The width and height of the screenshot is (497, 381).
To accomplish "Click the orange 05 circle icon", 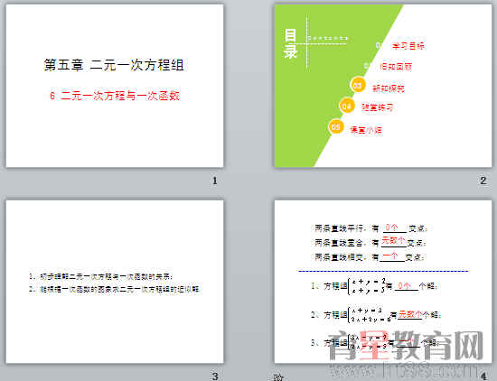I will [x=335, y=126].
